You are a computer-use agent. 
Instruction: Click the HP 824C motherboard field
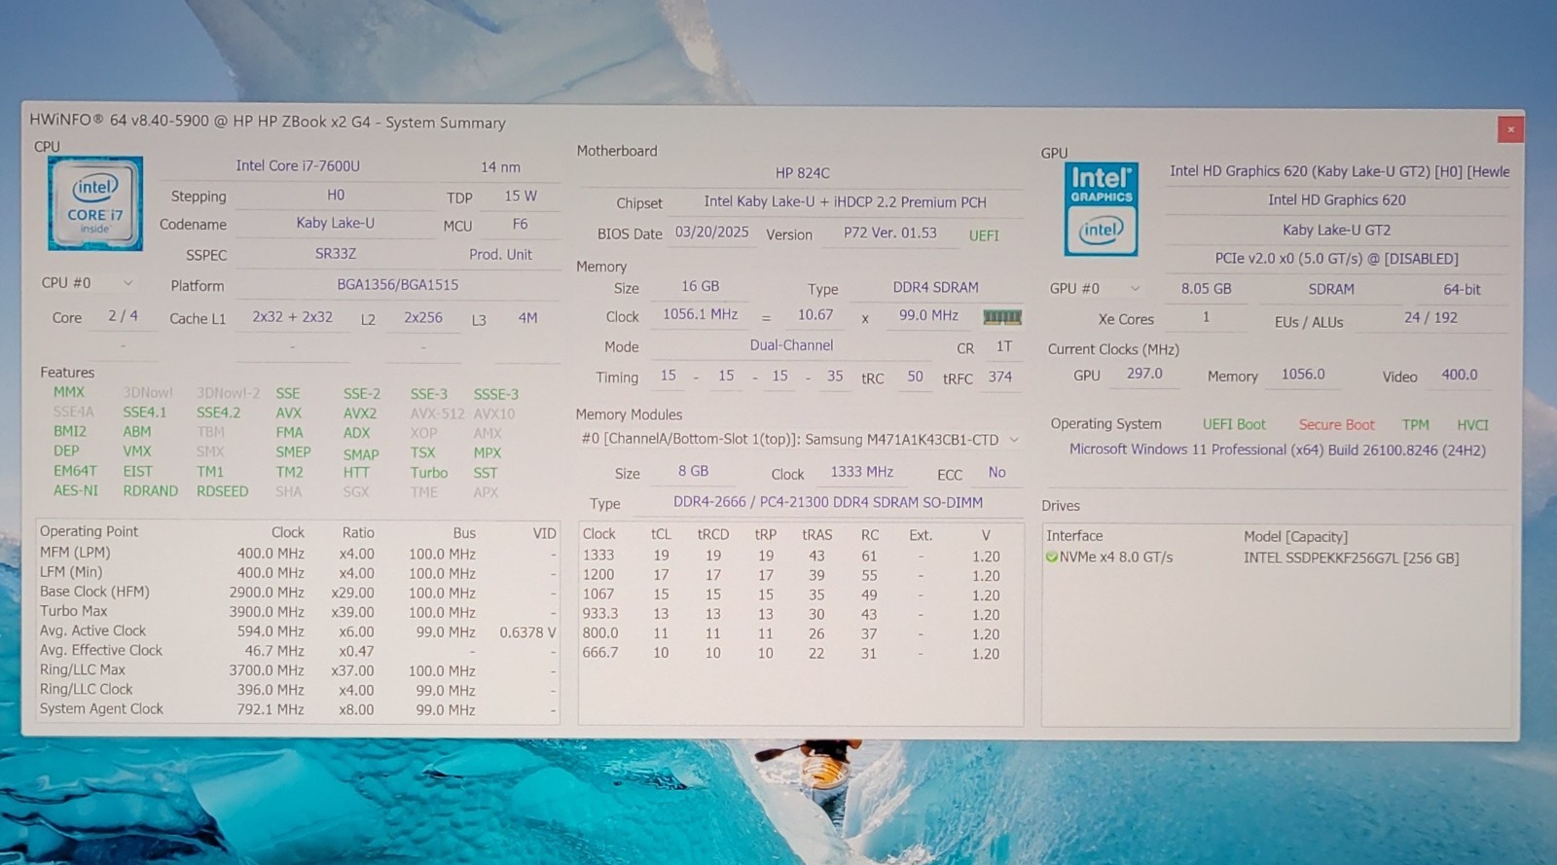tap(802, 172)
